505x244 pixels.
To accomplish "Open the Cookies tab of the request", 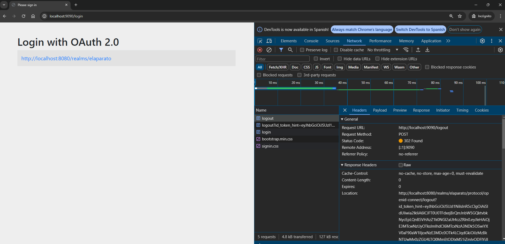I will pos(481,110).
